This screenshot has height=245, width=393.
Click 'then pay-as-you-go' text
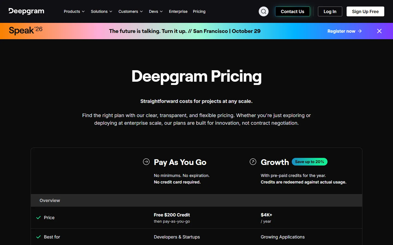pos(172,221)
